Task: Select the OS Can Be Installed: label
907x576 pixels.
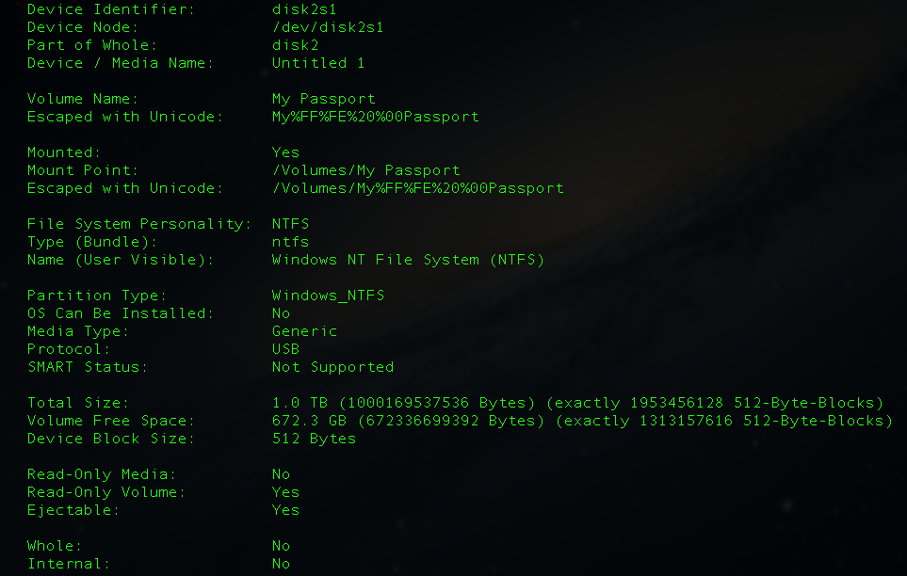Action: [x=121, y=313]
